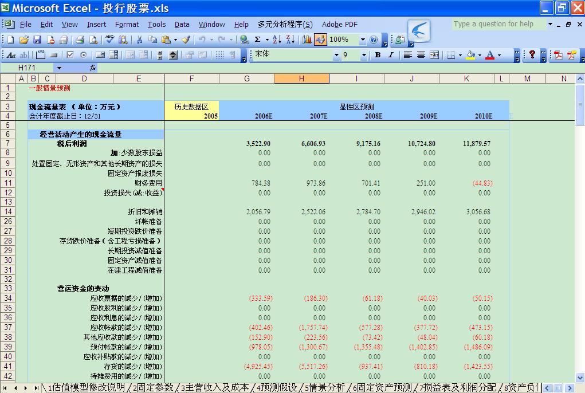Click the Save icon in toolbar

click(x=37, y=40)
